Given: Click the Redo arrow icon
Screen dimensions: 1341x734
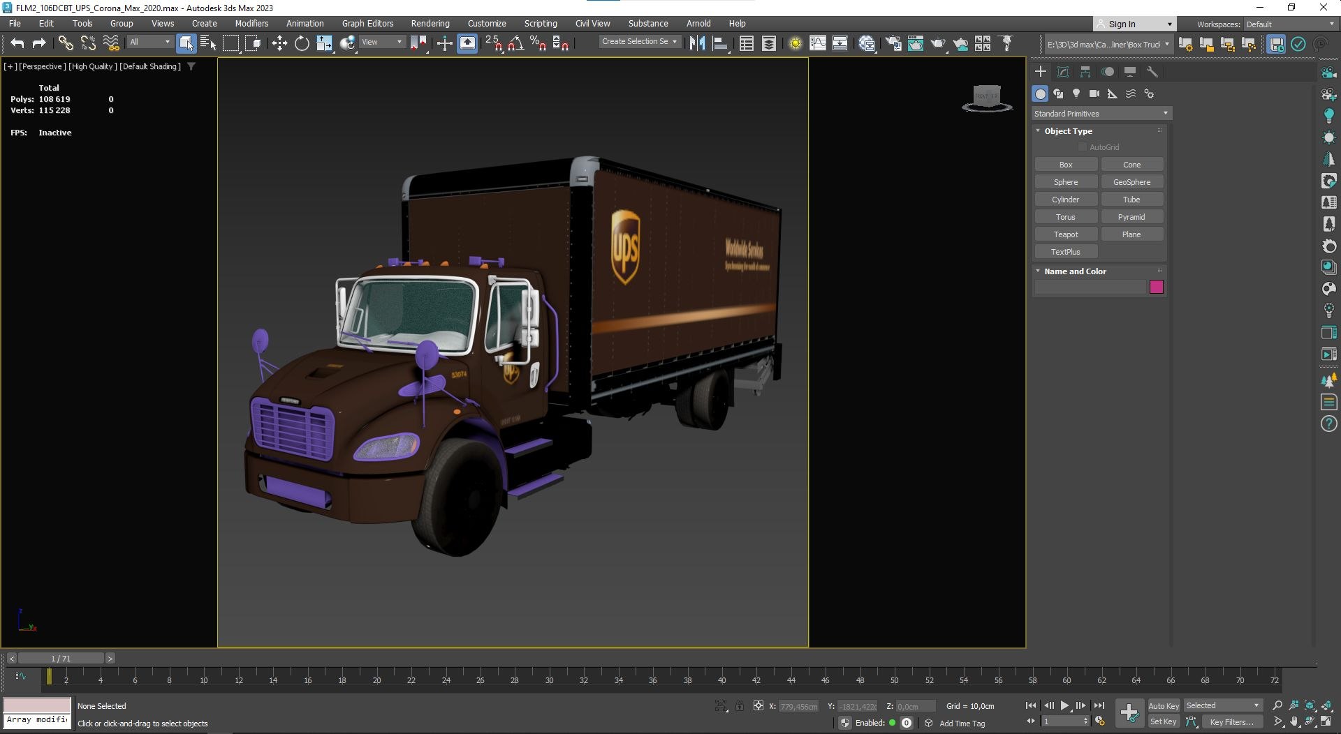Looking at the screenshot, I should click(39, 43).
